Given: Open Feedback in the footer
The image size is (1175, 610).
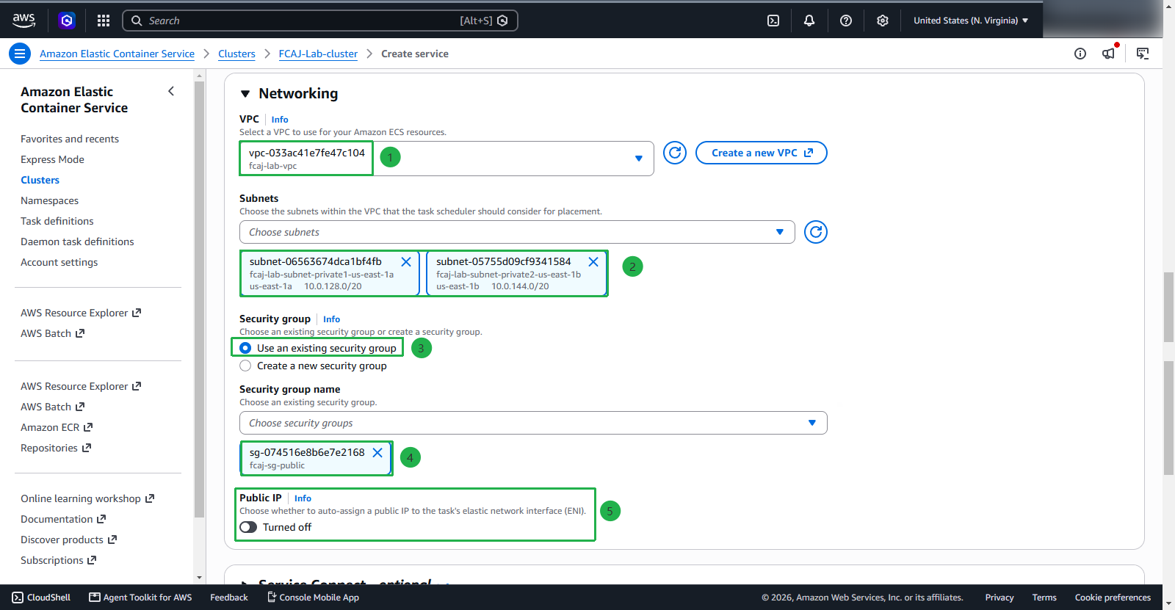Looking at the screenshot, I should tap(229, 598).
